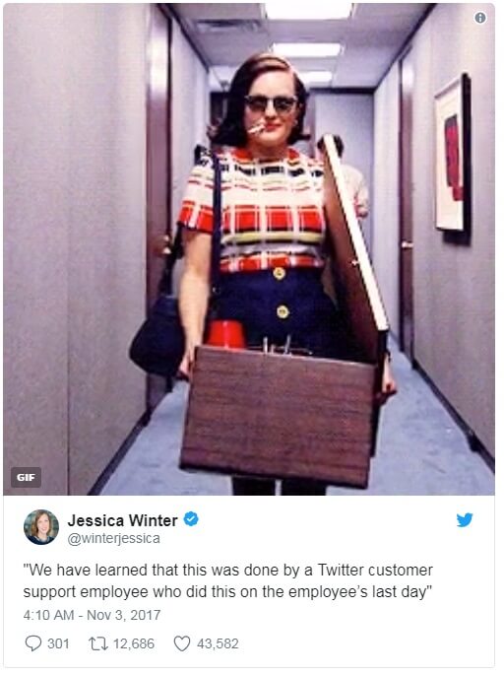View the 43,582 likes count

click(x=218, y=643)
